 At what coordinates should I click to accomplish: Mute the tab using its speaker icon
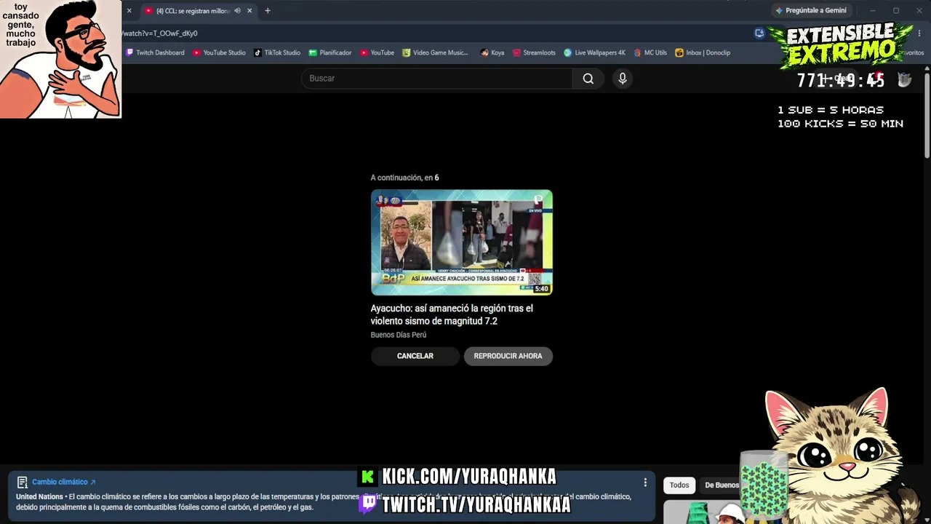pyautogui.click(x=237, y=11)
